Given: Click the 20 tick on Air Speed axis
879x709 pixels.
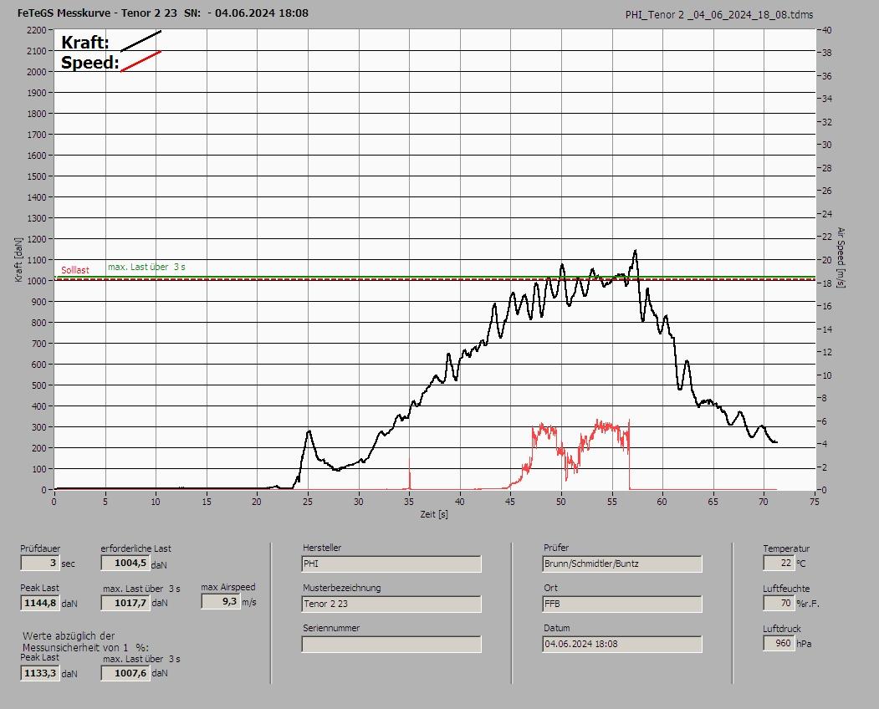Looking at the screenshot, I should (826, 260).
